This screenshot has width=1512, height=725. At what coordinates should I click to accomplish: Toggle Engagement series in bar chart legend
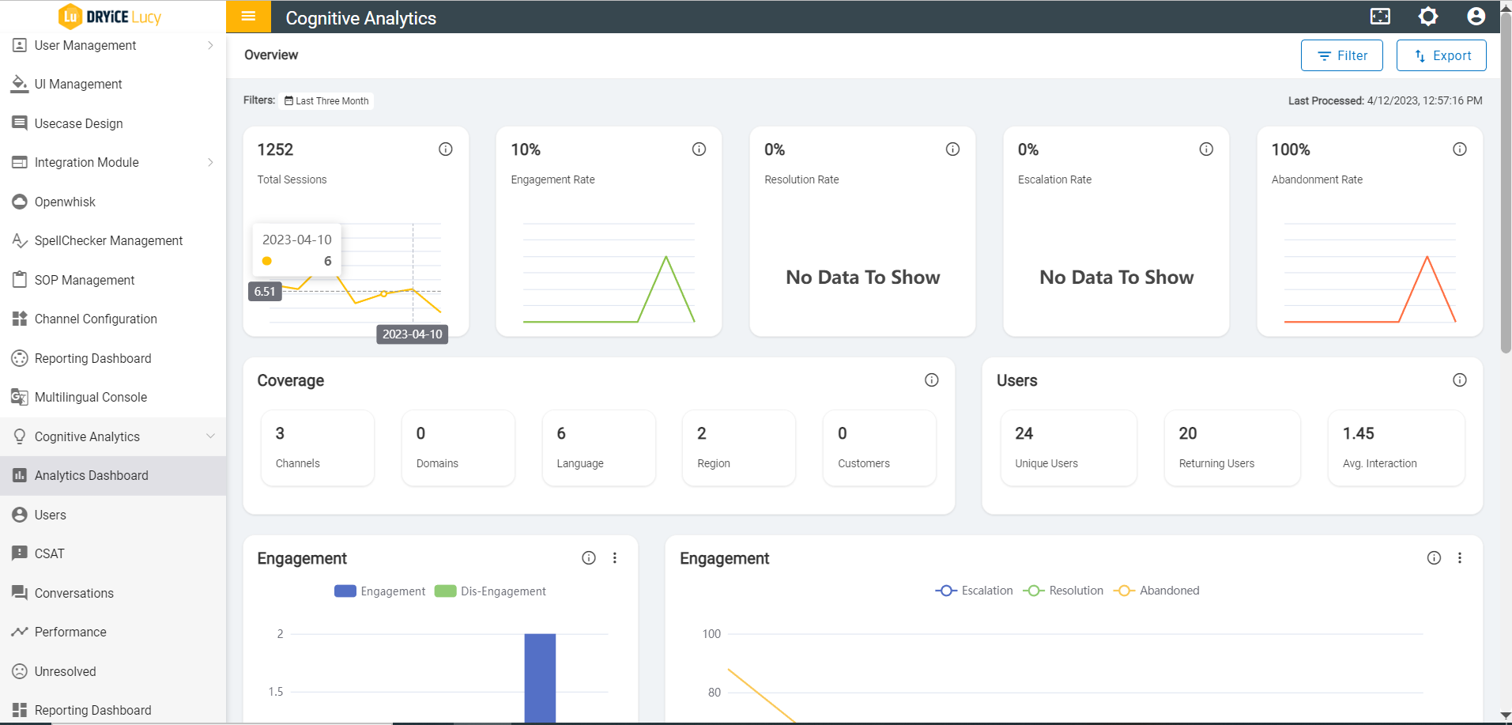(379, 591)
